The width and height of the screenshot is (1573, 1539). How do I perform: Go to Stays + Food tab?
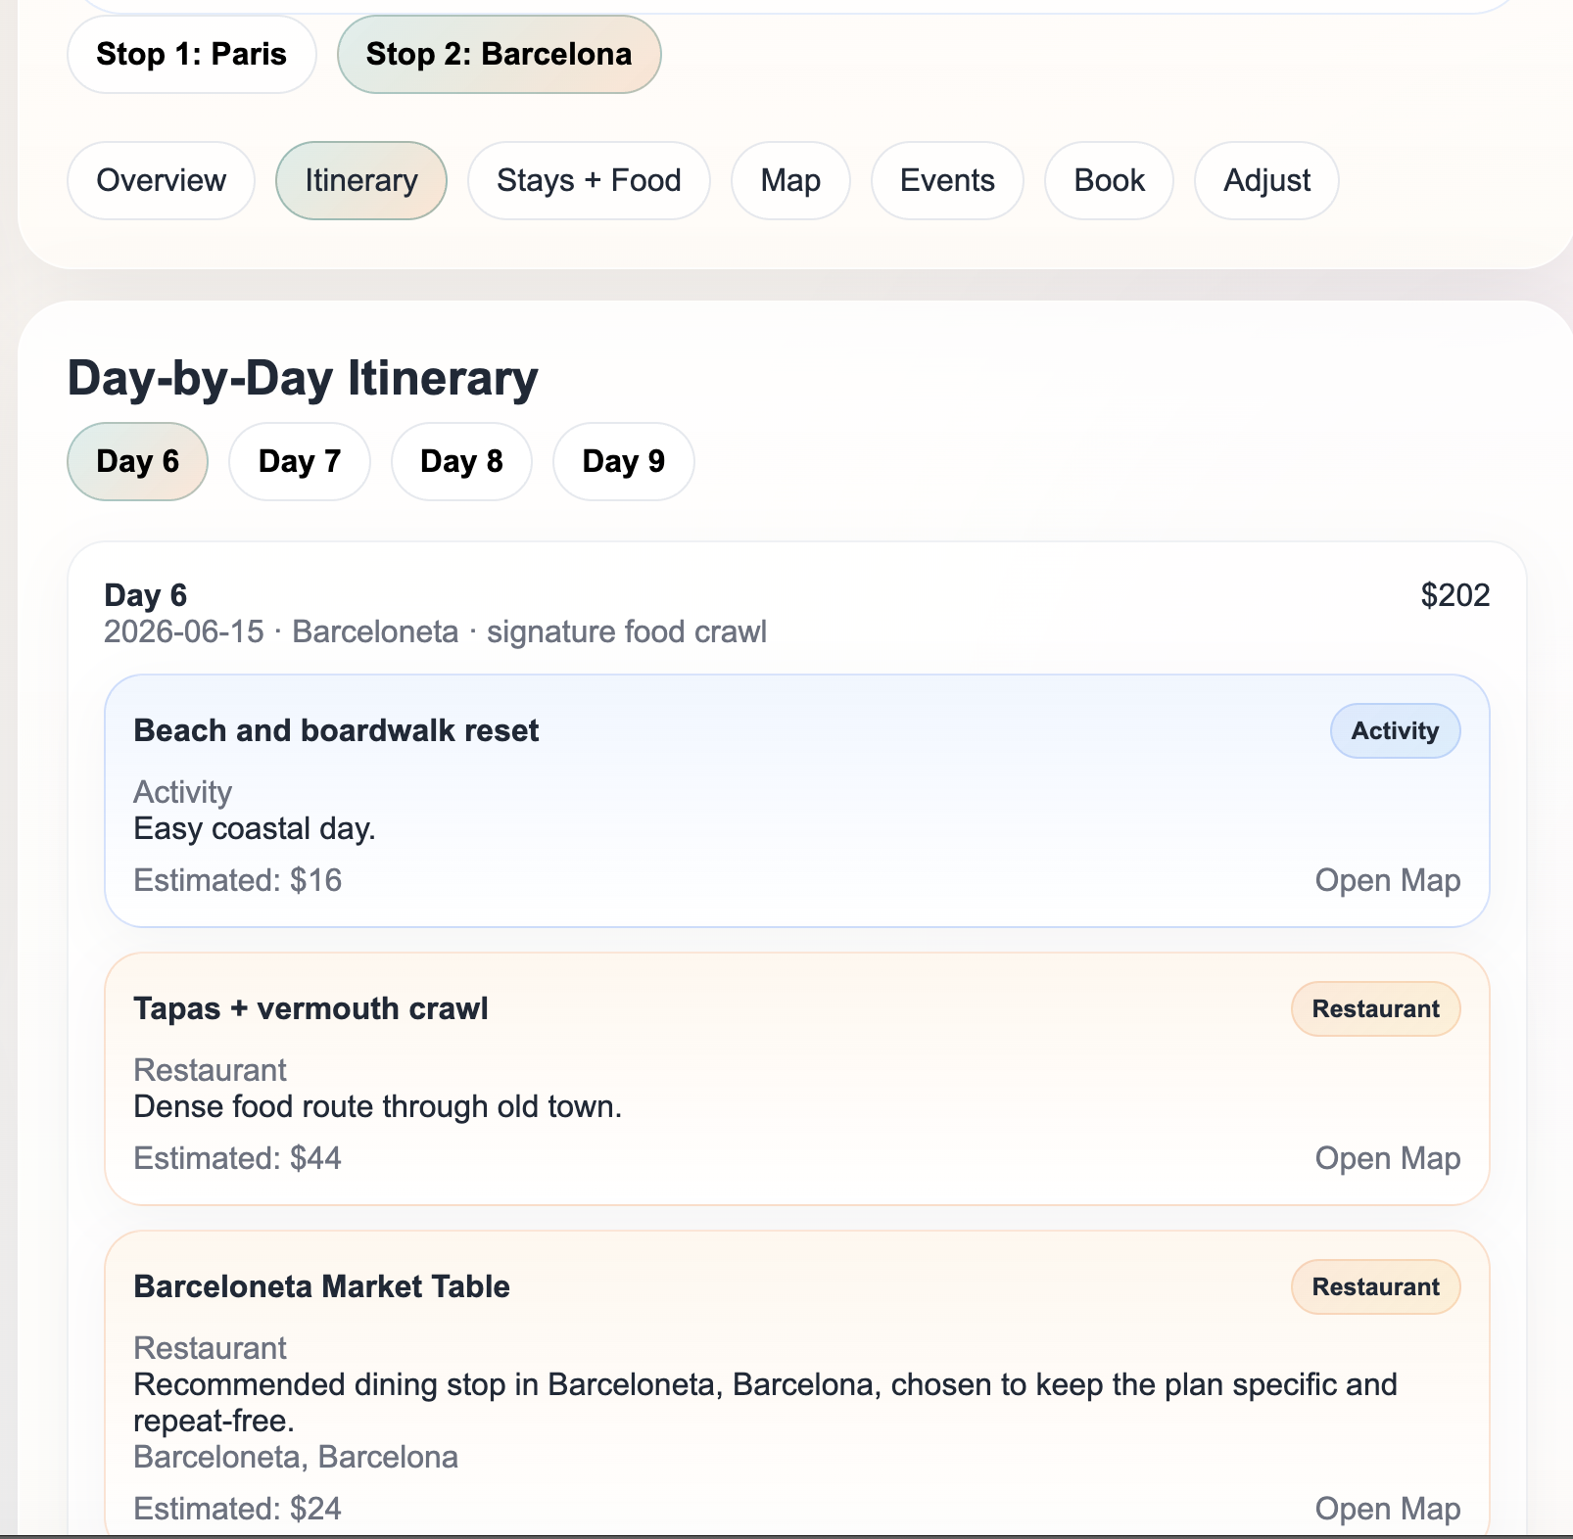[589, 180]
